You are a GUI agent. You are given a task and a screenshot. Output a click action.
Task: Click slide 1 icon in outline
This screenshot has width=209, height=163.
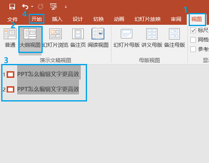11,75
